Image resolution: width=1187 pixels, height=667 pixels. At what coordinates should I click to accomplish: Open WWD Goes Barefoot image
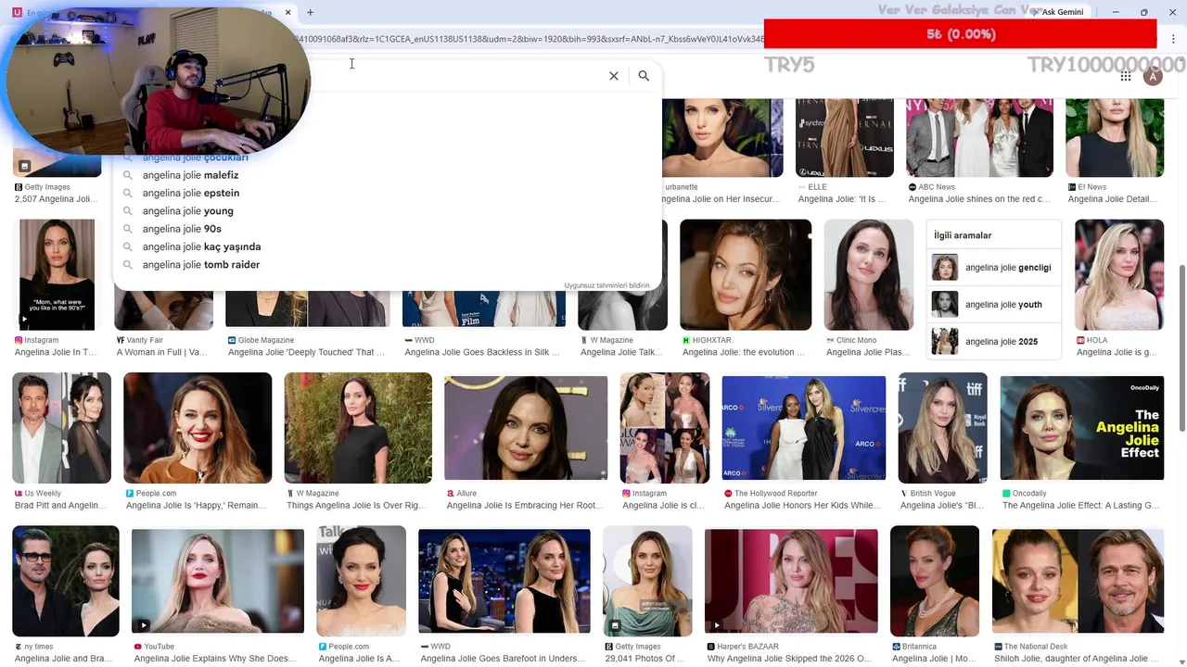point(504,581)
